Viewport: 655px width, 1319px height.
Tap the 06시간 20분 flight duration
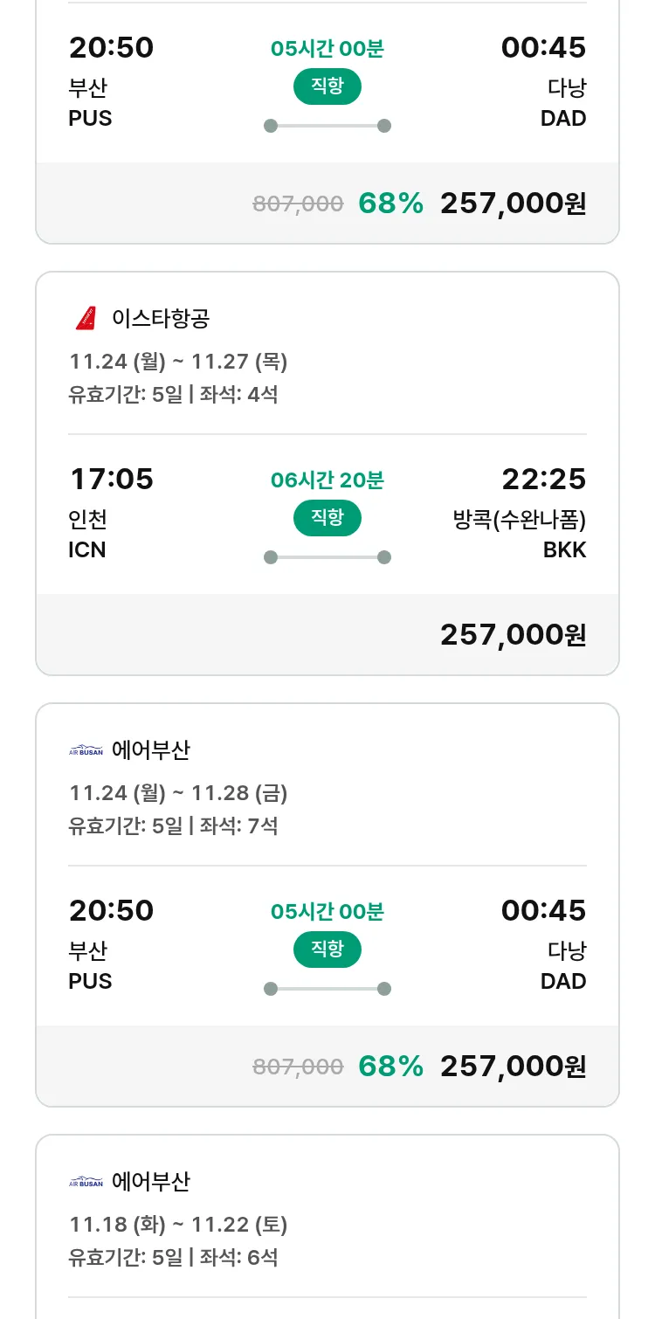327,480
